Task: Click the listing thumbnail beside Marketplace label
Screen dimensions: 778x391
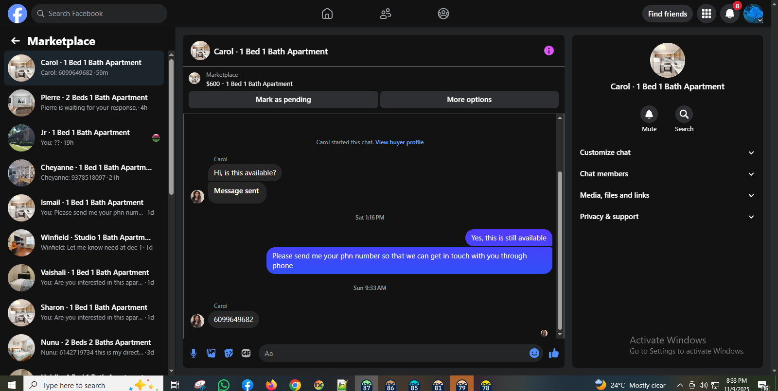Action: pyautogui.click(x=194, y=78)
